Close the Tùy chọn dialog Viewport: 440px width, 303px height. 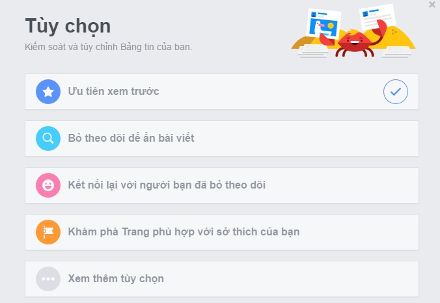pos(432,5)
